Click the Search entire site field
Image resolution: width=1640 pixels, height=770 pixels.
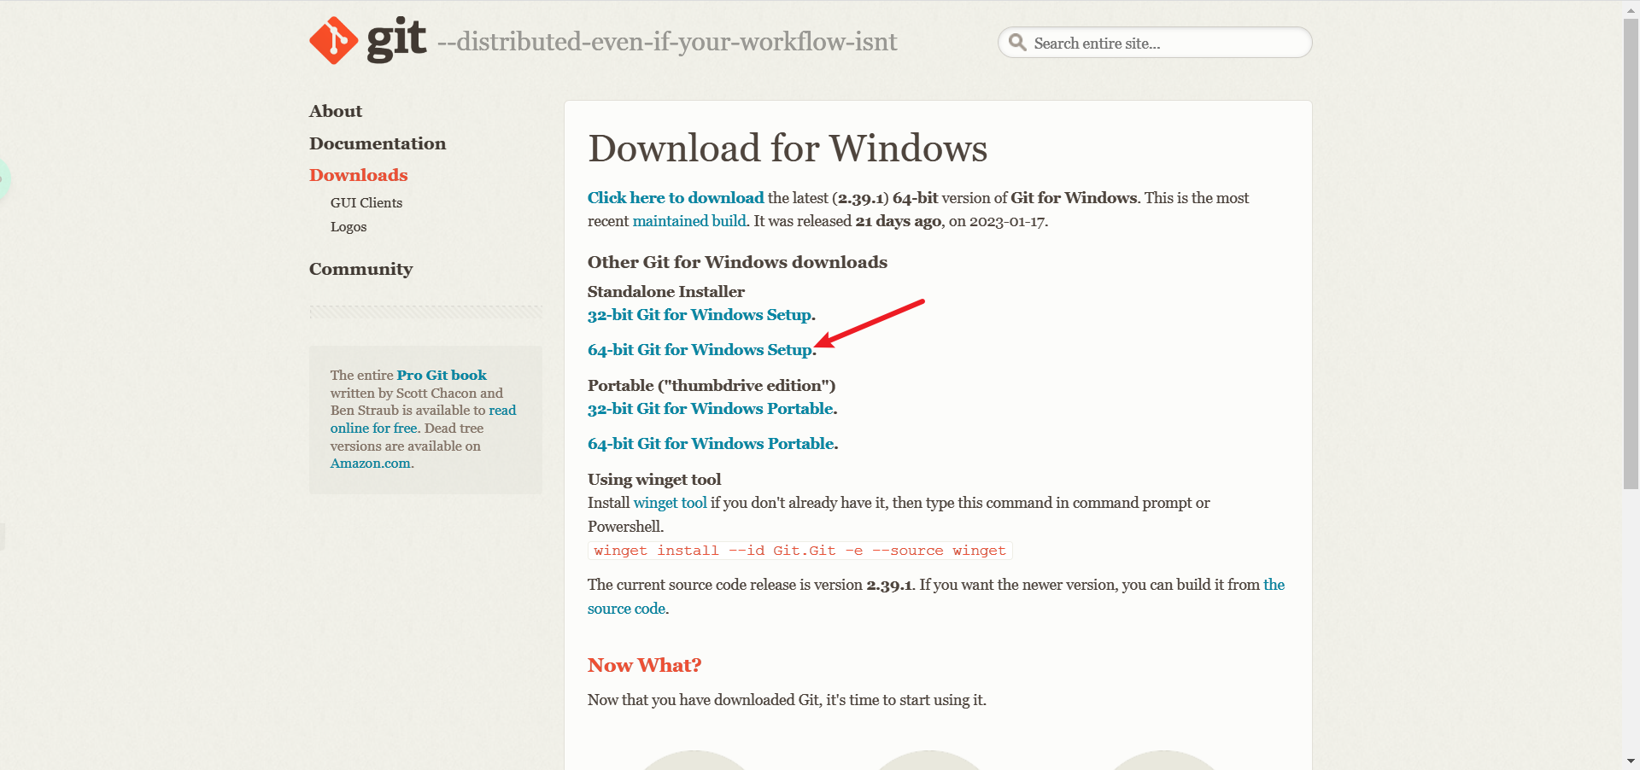1155,43
